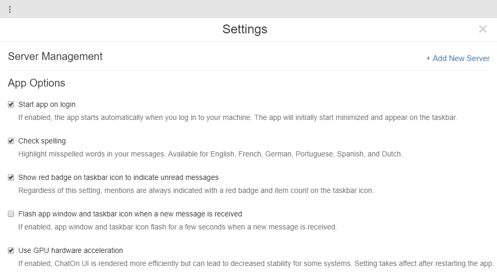Click the 'Use GPU hardware acceleration' label
This screenshot has height=279, width=497.
[70, 250]
